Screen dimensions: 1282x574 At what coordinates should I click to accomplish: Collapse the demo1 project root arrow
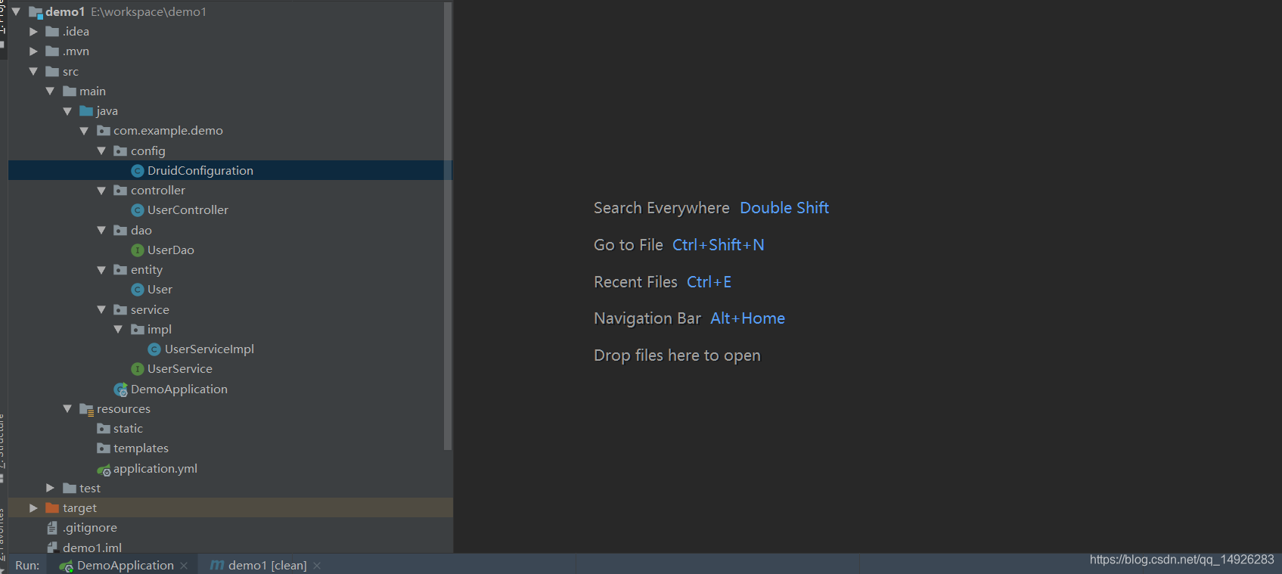[16, 11]
